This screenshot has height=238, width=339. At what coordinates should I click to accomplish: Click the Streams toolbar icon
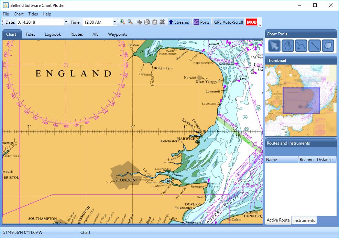[x=179, y=22]
